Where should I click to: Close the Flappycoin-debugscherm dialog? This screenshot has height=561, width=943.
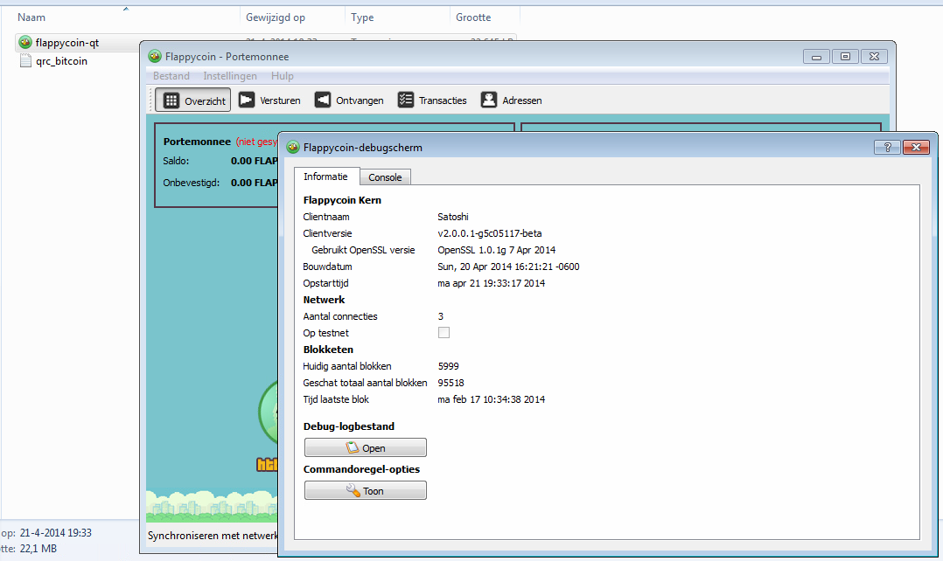pos(916,147)
